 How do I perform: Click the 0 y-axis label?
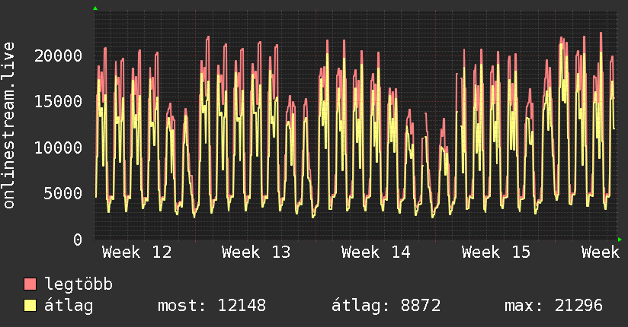coord(78,240)
